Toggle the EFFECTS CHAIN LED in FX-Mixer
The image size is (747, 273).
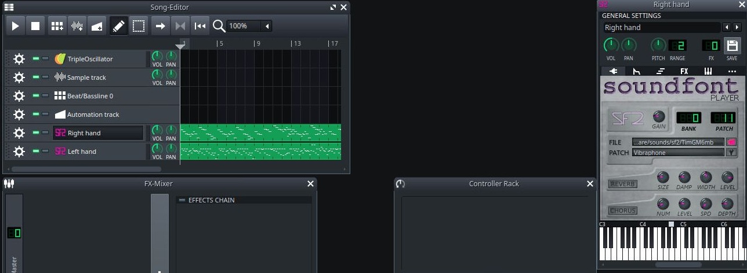(182, 200)
